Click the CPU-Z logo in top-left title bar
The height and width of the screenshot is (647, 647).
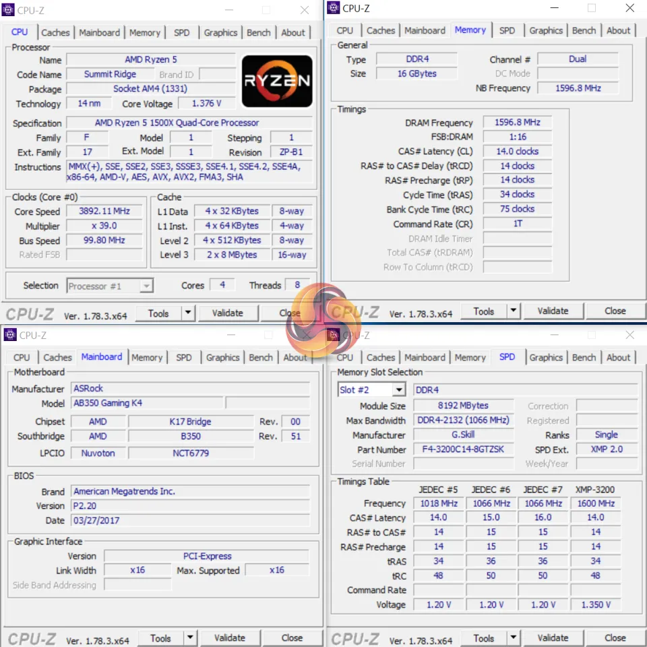pyautogui.click(x=9, y=9)
